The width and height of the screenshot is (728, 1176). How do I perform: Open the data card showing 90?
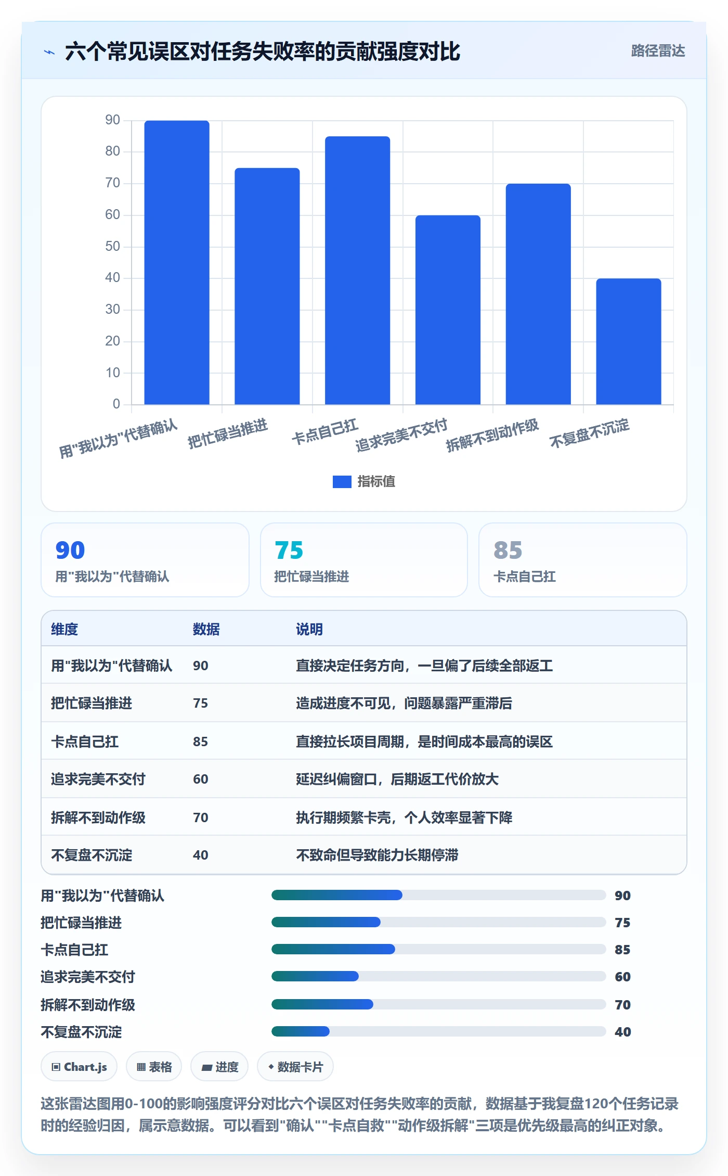click(x=145, y=560)
